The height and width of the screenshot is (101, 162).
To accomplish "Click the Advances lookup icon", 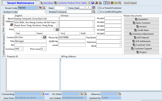I will pos(119,94).
